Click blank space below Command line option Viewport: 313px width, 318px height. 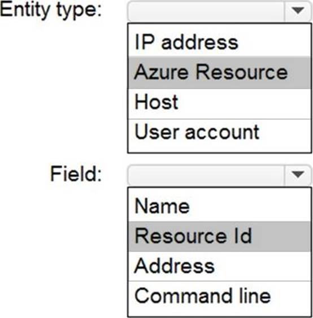tap(220, 312)
